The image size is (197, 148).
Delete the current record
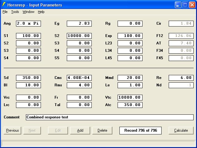tap(102, 130)
